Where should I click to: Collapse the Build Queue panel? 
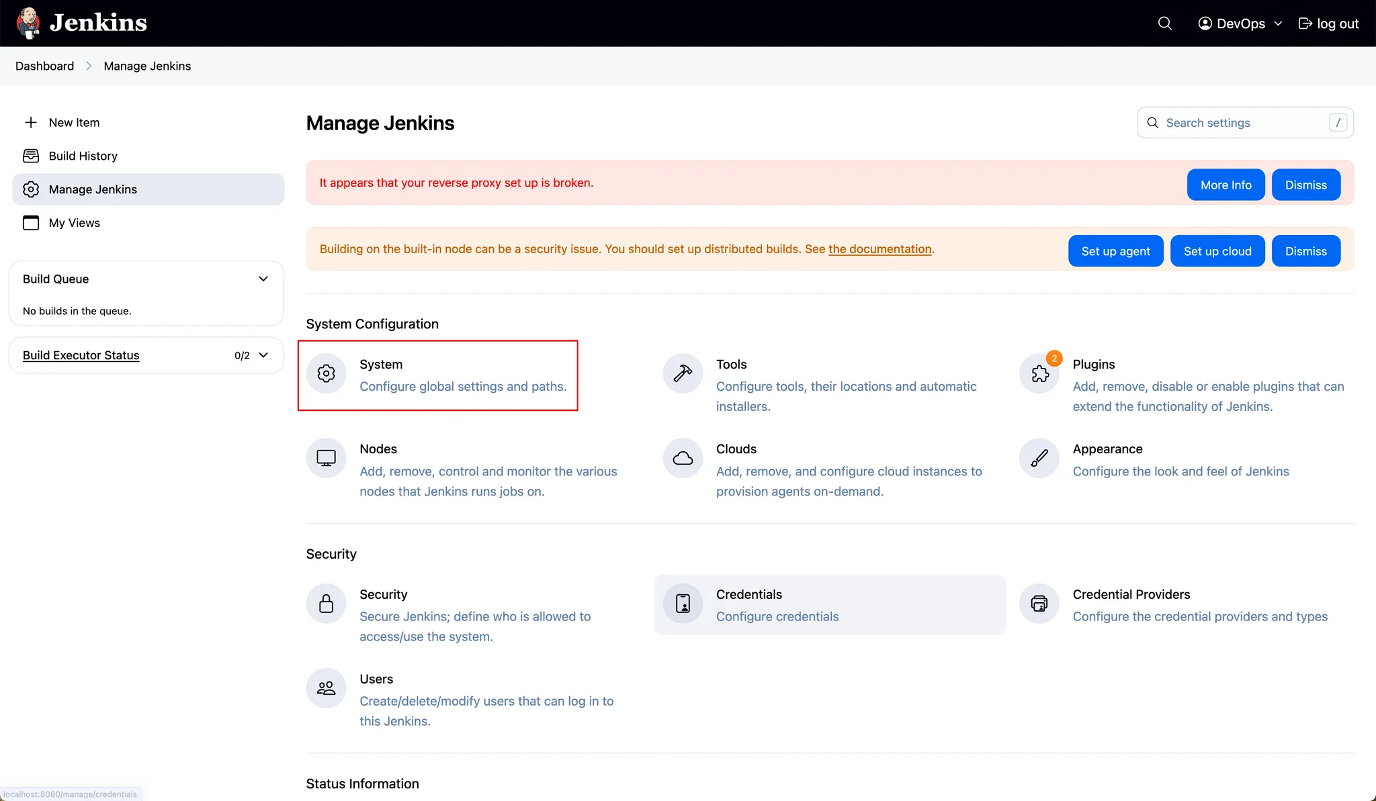point(263,279)
